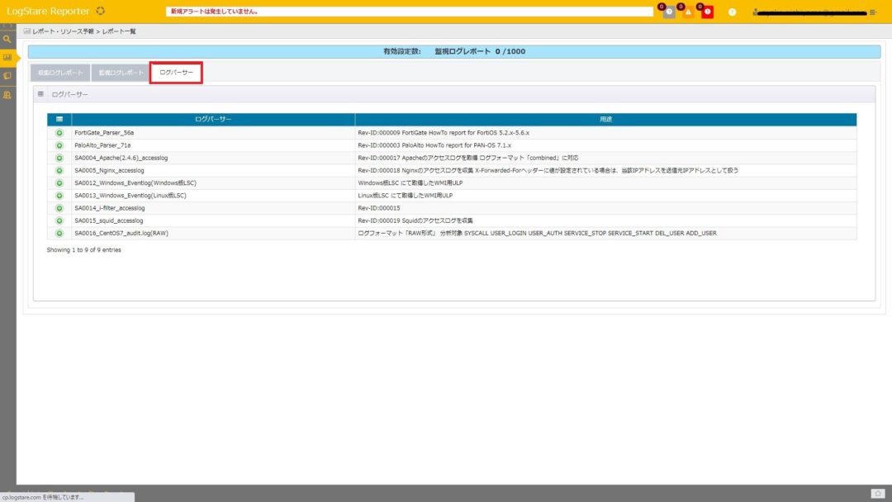Click レポート・リソース予報 breadcrumb
The width and height of the screenshot is (892, 502).
point(63,31)
